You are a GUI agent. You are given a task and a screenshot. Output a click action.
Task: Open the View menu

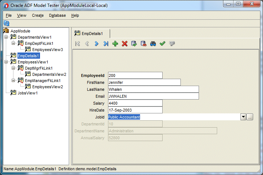[21, 15]
